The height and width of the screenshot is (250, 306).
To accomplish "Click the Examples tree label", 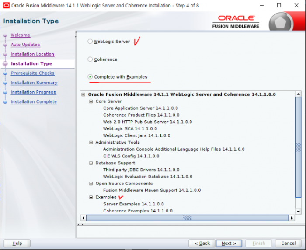I will 106,197.
